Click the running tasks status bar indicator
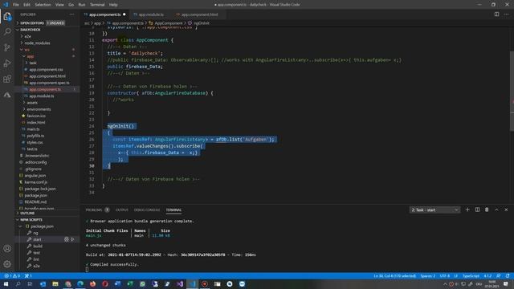The height and width of the screenshot is (289, 514). pos(28,276)
